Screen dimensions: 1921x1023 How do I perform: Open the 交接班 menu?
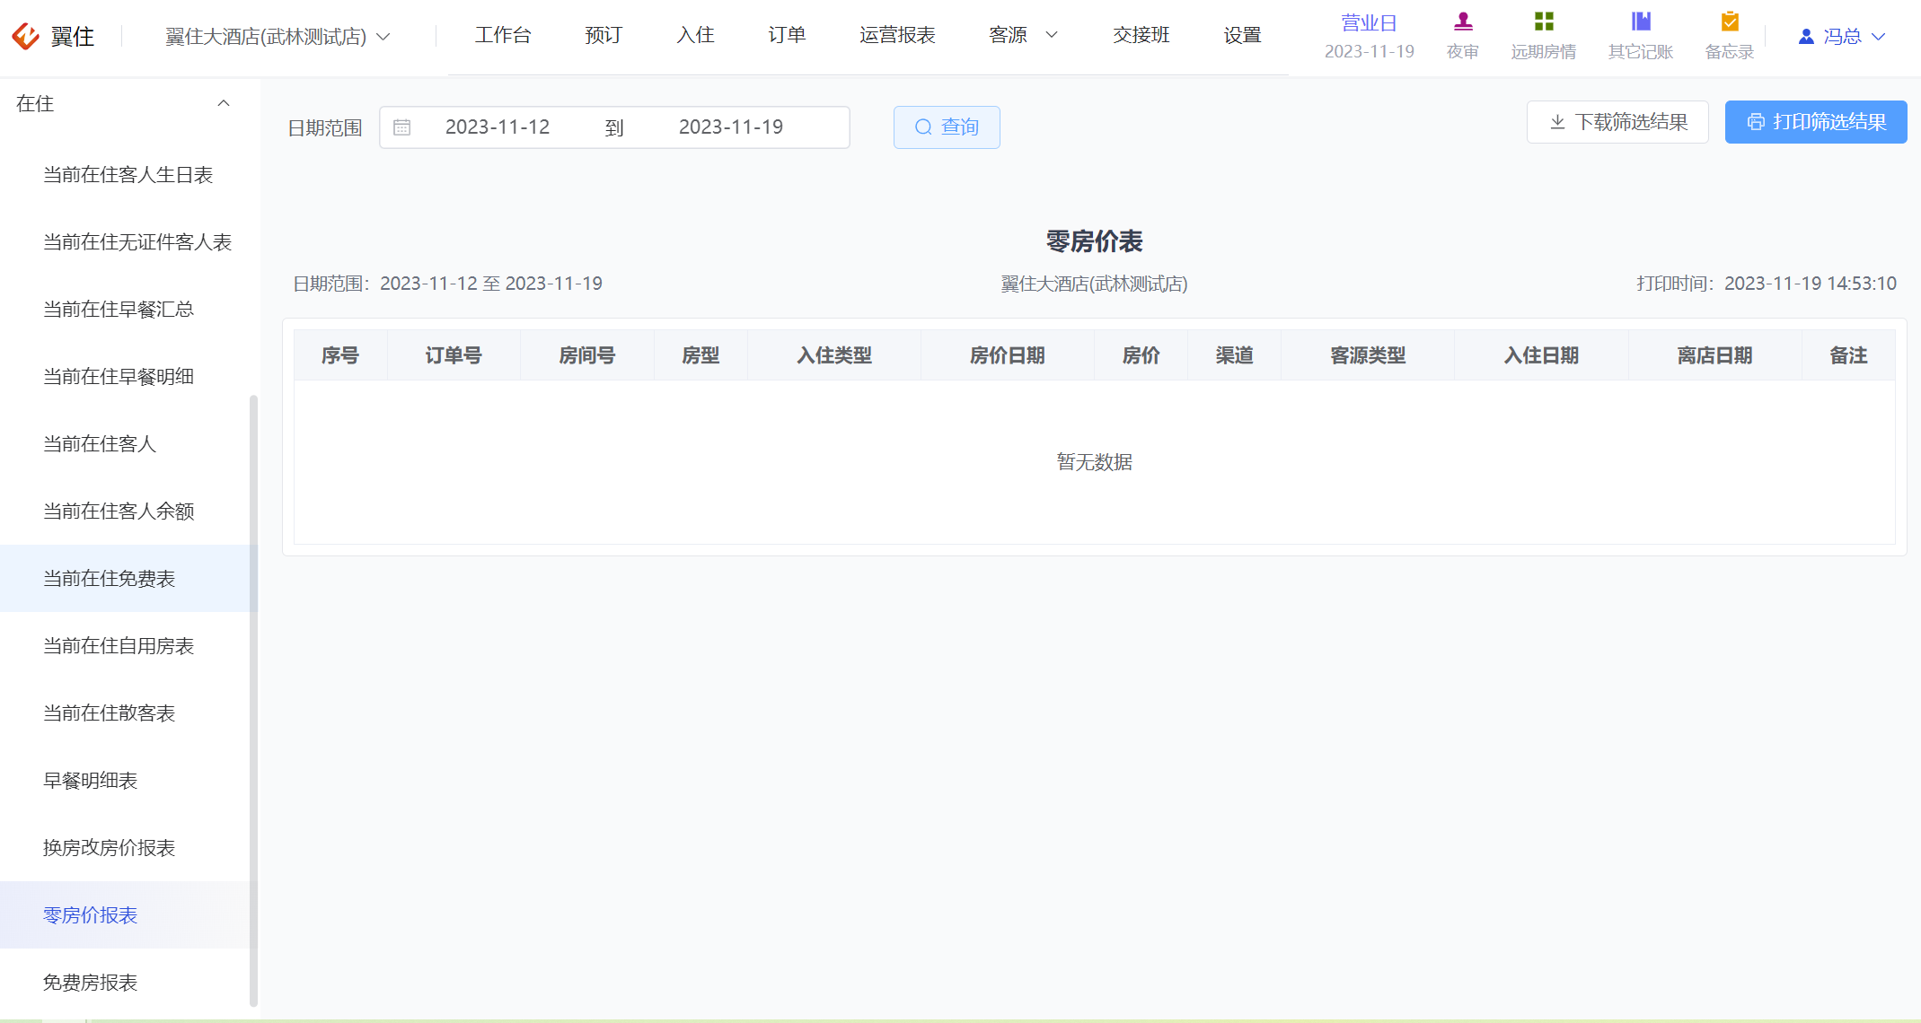(x=1141, y=35)
